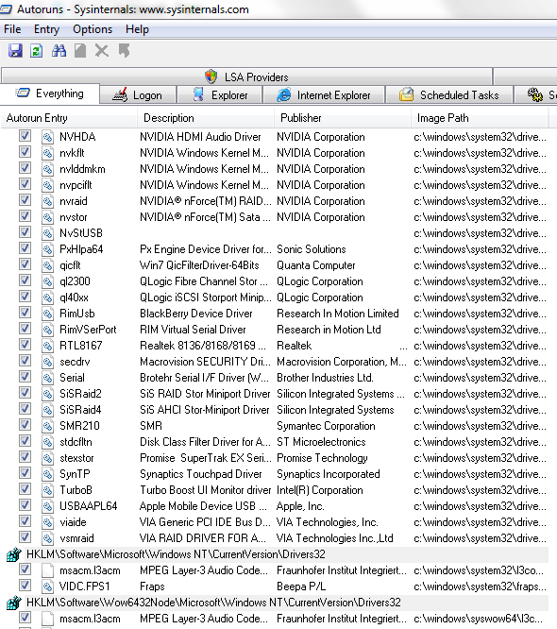This screenshot has height=629, width=557.
Task: Click 'Synaptics Incorporated' publisher cell
Action: coord(328,474)
